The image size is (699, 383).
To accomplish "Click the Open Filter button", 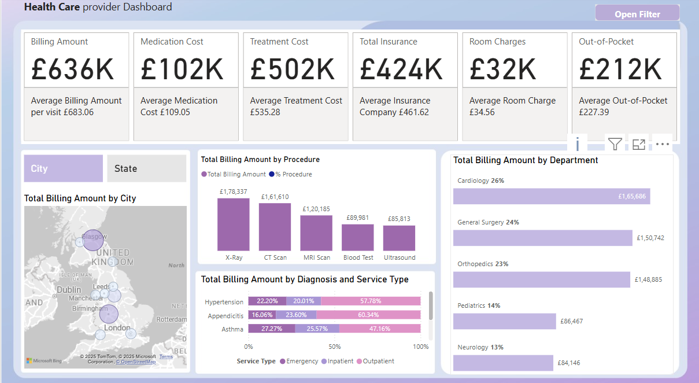I will tap(637, 12).
